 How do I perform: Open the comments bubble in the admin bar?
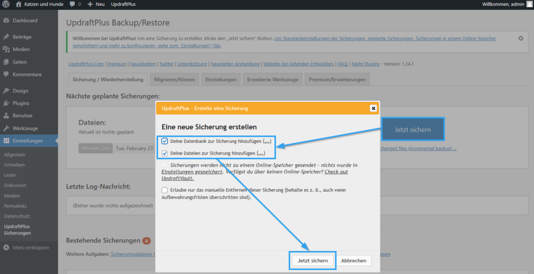(75, 4)
